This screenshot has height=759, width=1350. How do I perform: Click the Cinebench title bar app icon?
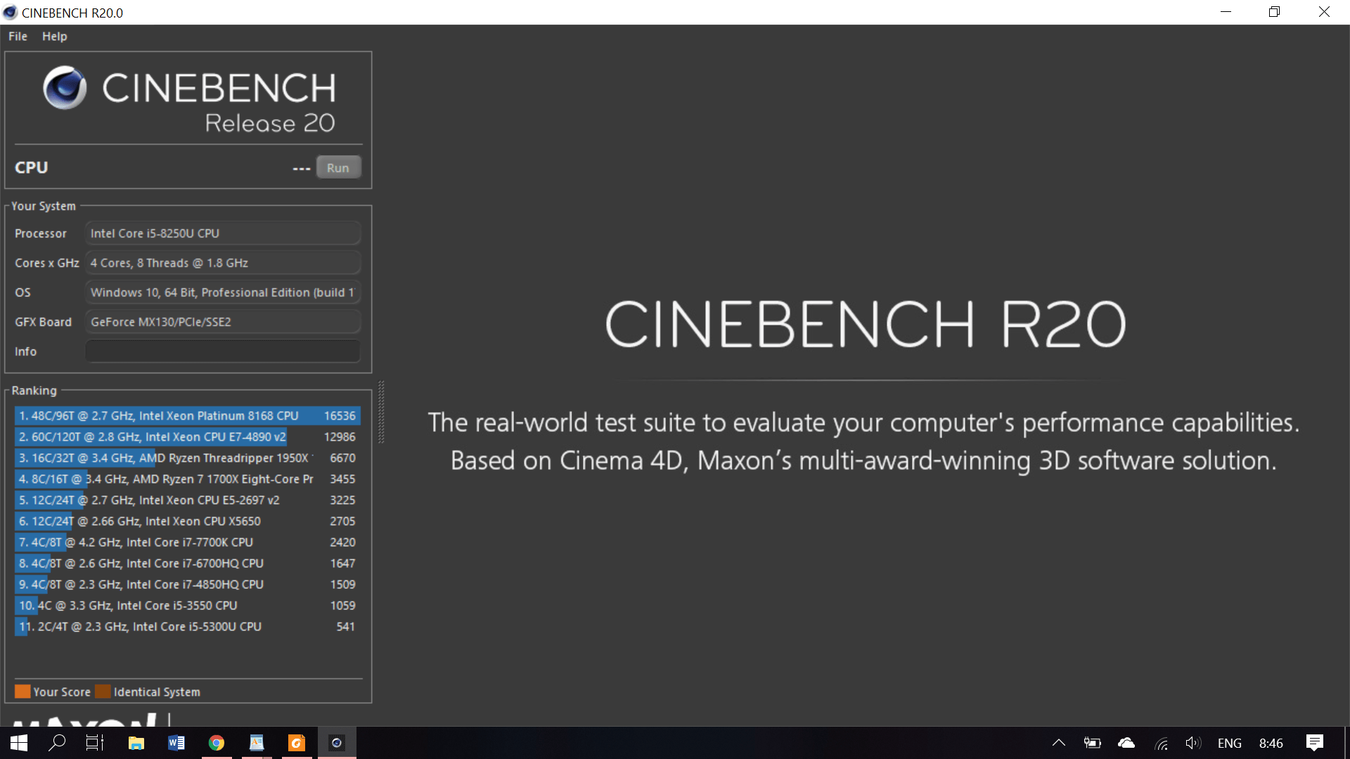(10, 13)
